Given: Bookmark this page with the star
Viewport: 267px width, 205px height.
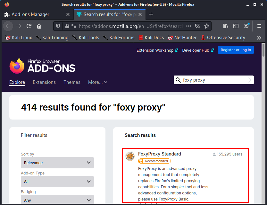Looking at the screenshot, I should (x=207, y=26).
